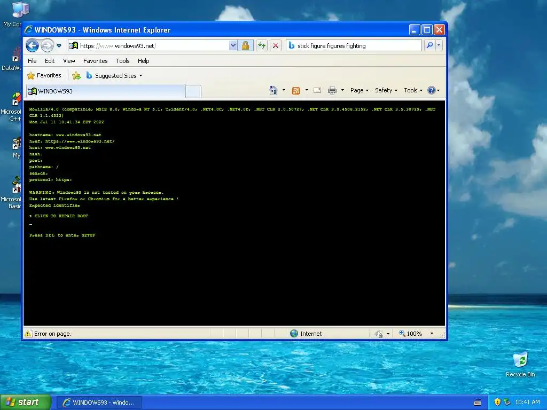Run search with magnifying glass button
The width and height of the screenshot is (547, 410).
point(430,45)
